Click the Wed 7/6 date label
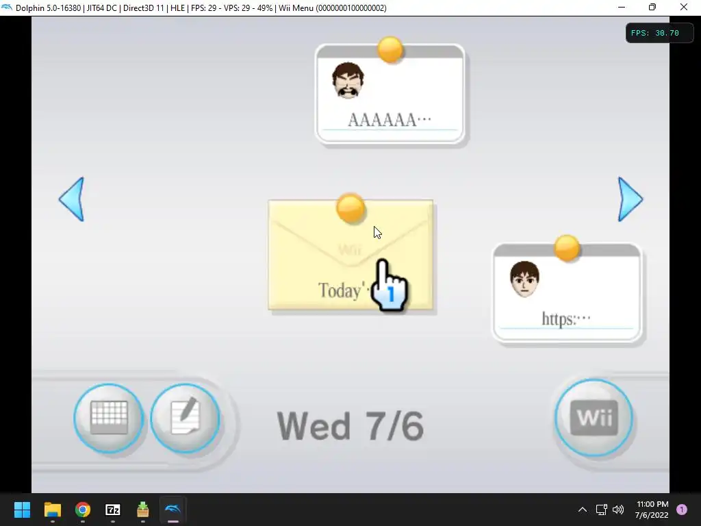This screenshot has width=701, height=526. (x=350, y=426)
